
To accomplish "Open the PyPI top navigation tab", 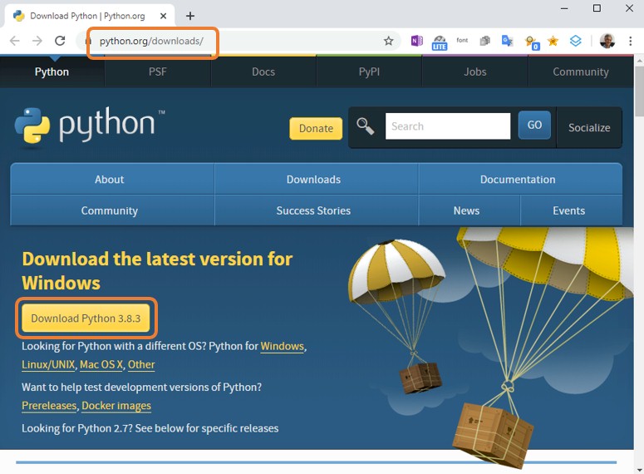I will tap(369, 72).
